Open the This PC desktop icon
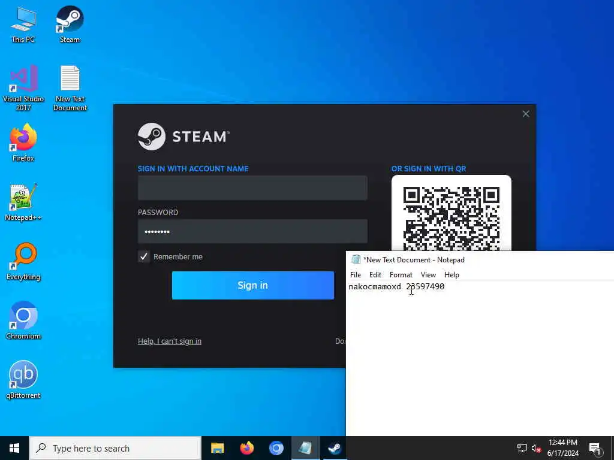 [23, 25]
